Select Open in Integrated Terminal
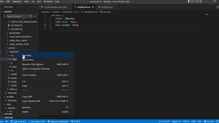This screenshot has height=123, width=219. [45, 69]
